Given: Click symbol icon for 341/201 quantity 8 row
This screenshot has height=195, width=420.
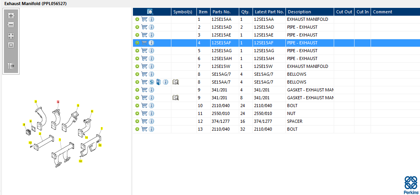Looking at the screenshot, I should 175,98.
